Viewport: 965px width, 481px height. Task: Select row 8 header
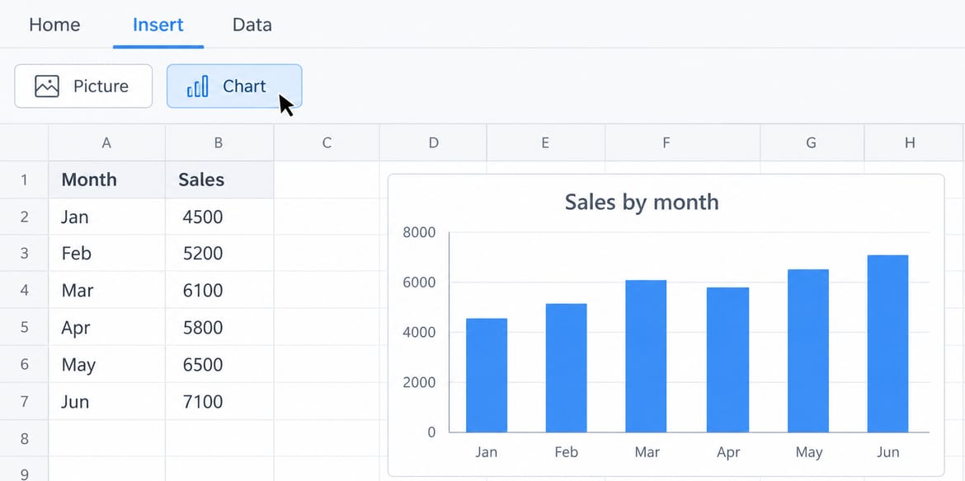24,438
